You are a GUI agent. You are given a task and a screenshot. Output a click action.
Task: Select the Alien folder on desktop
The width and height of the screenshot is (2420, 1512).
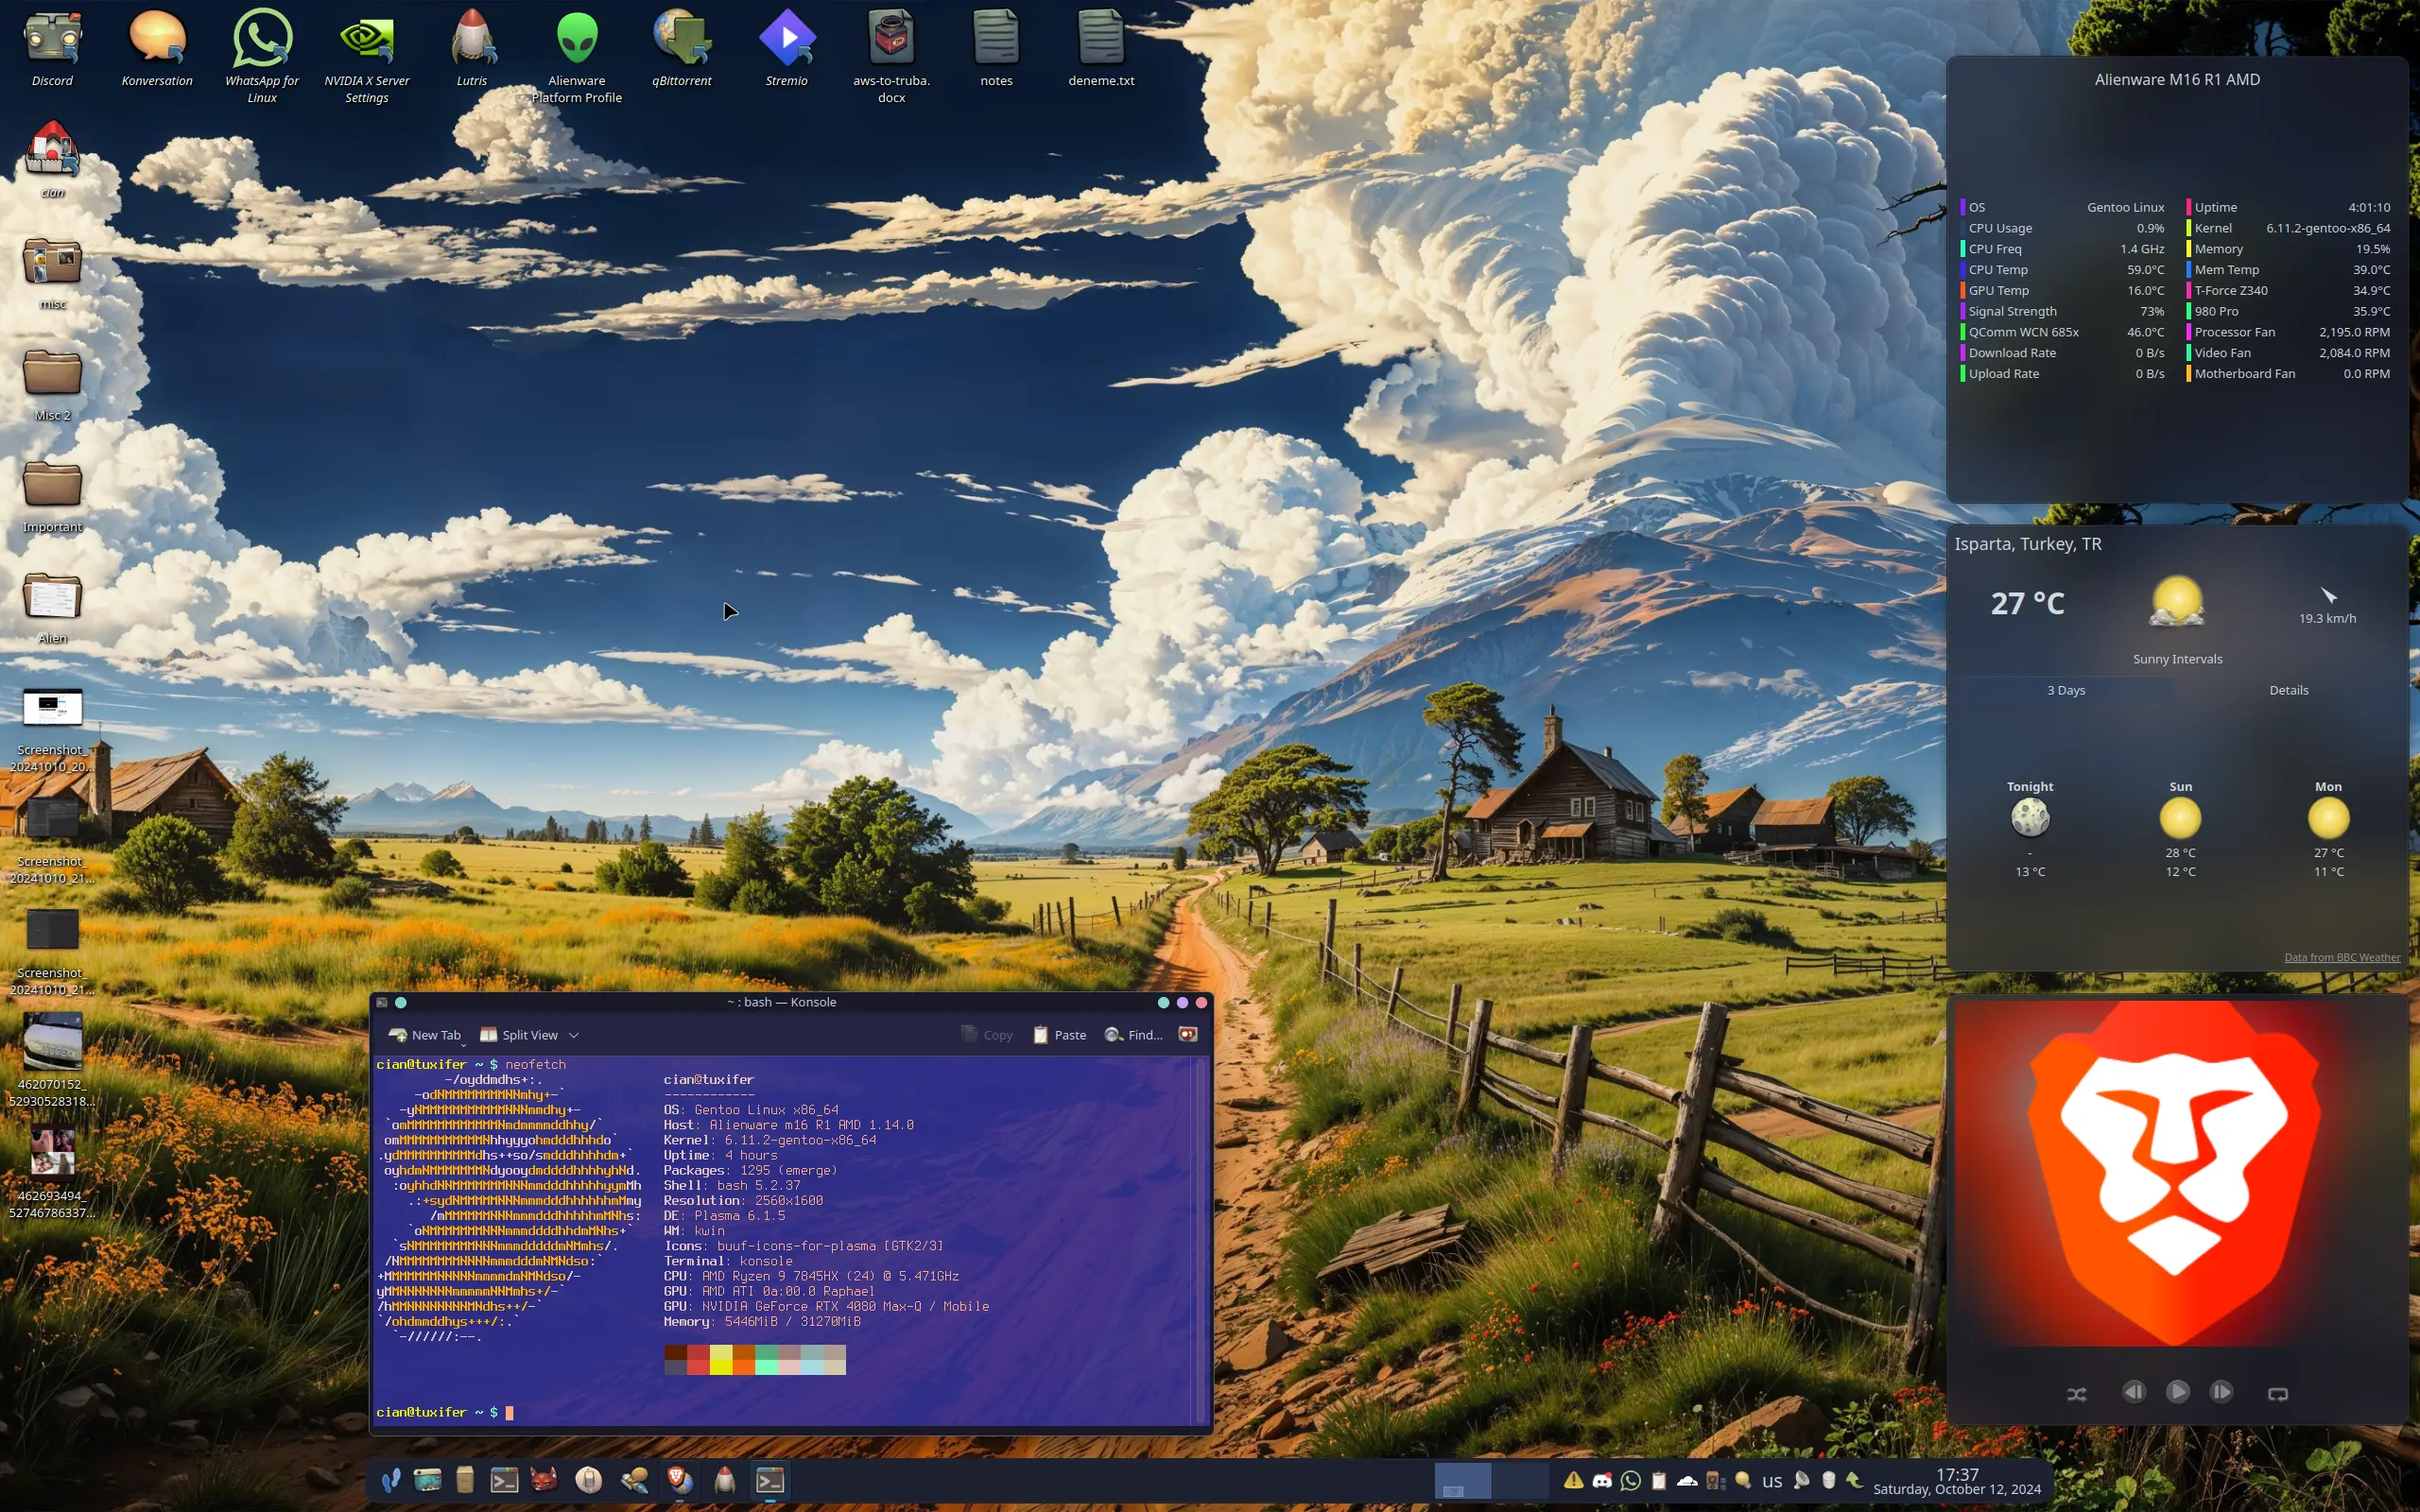point(52,608)
